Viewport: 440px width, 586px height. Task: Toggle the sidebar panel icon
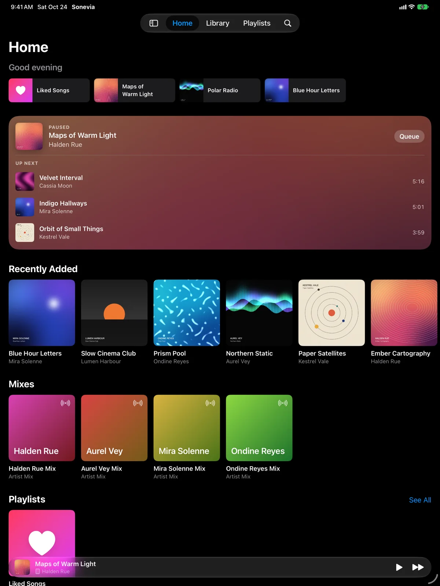[154, 23]
